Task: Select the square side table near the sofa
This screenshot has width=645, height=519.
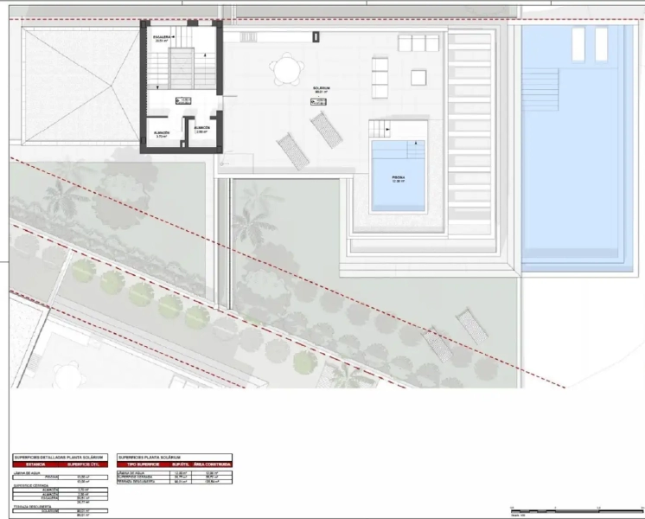Action: click(418, 75)
